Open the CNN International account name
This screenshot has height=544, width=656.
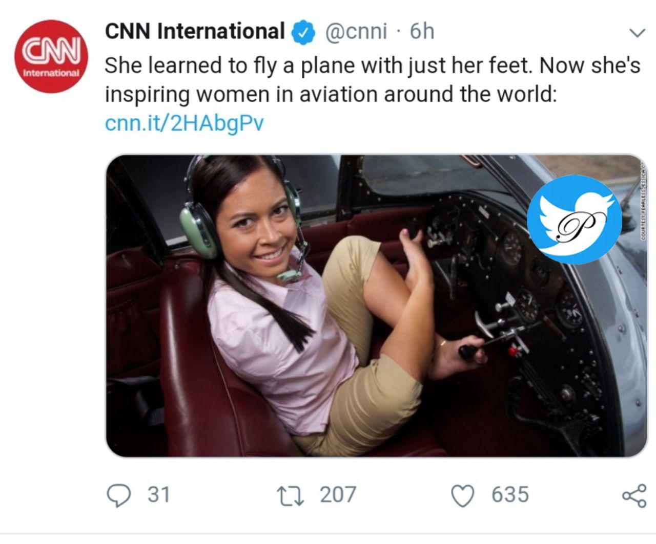pyautogui.click(x=195, y=32)
